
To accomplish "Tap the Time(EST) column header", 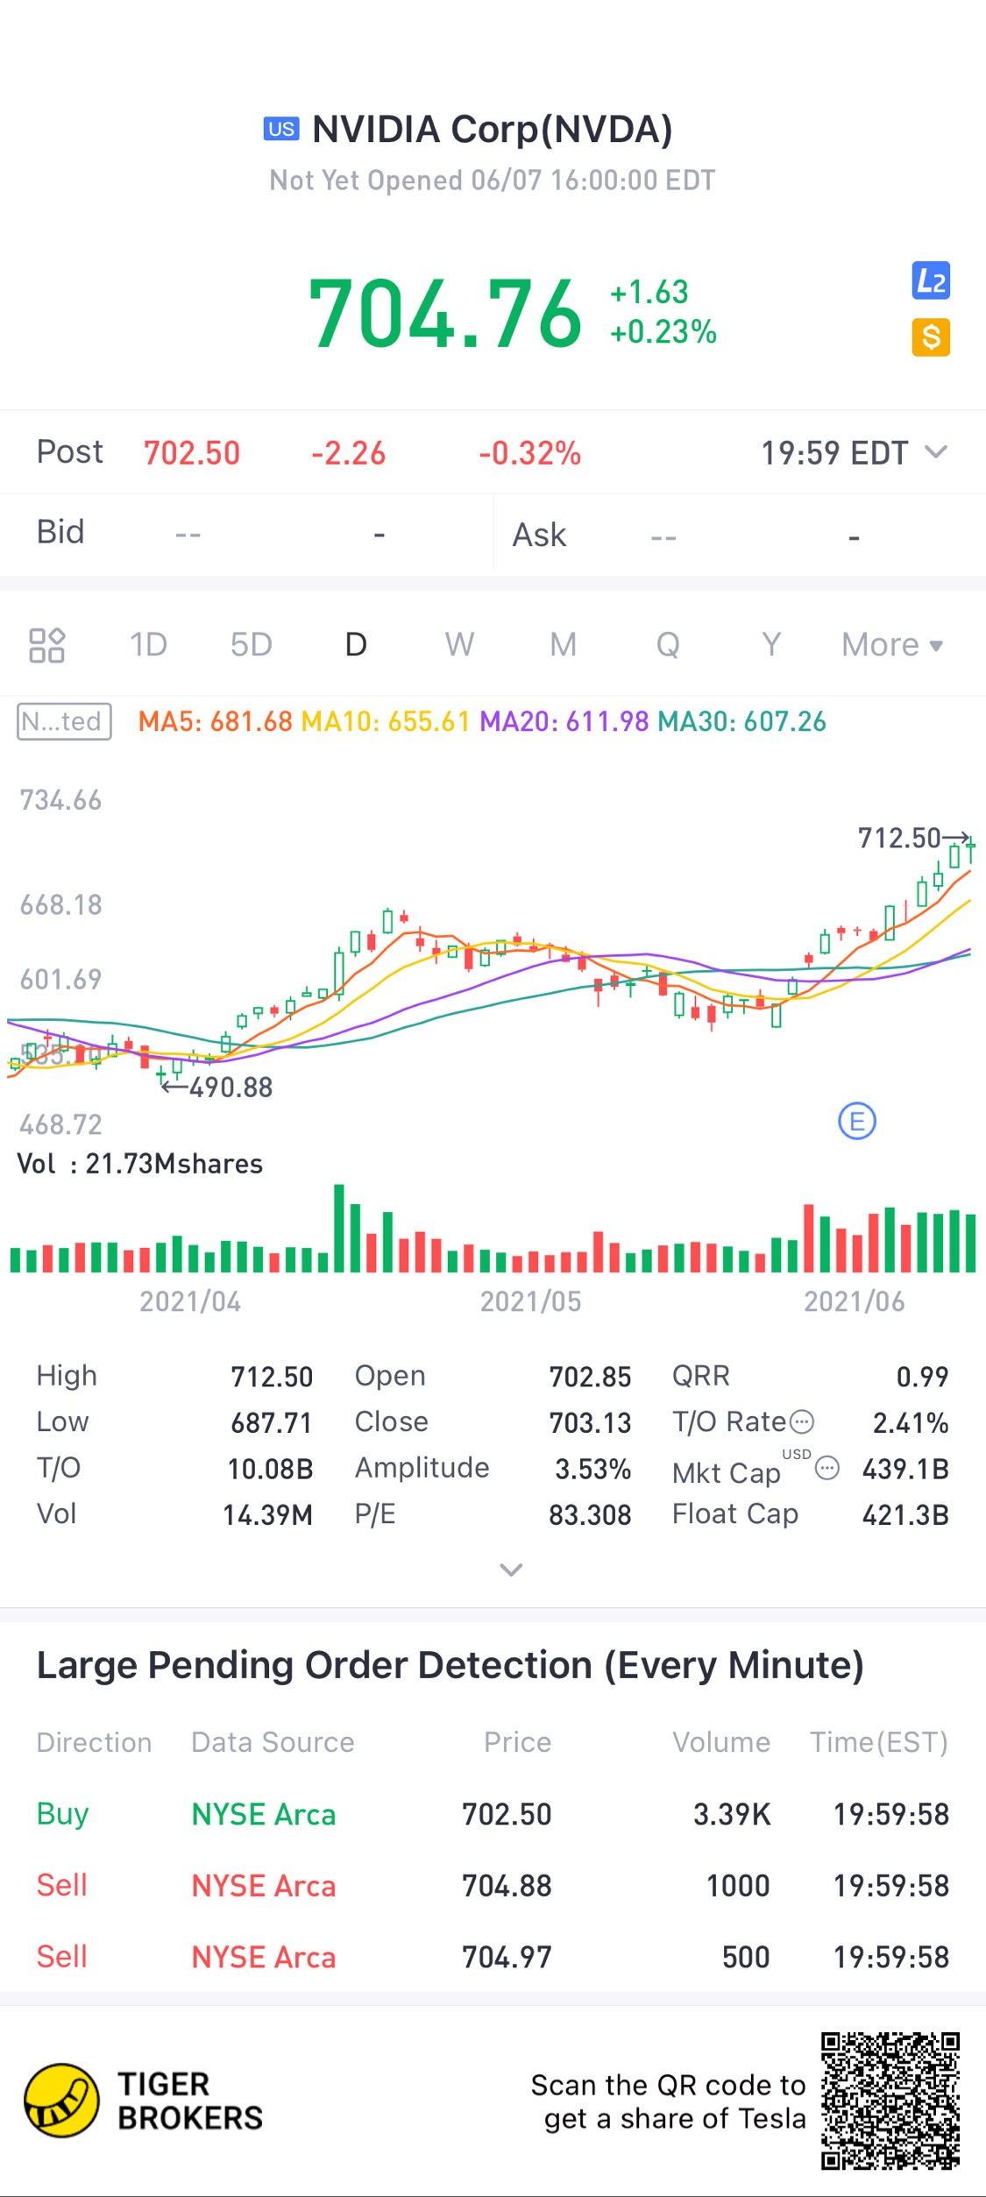I will coord(879,1742).
